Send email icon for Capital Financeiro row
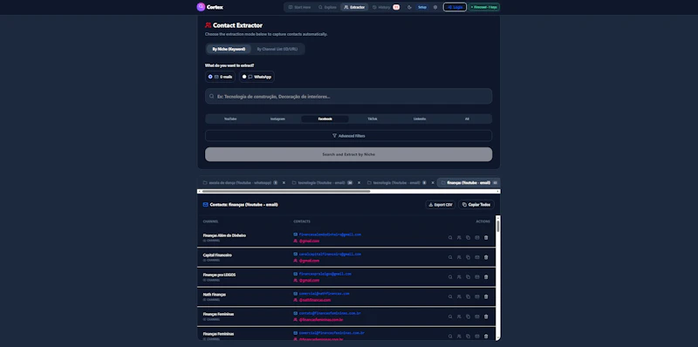Image resolution: width=698 pixels, height=347 pixels. [477, 257]
